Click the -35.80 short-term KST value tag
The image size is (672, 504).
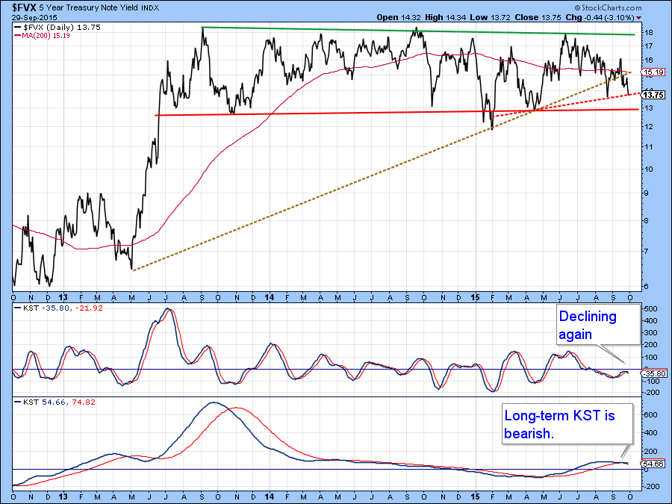(651, 373)
